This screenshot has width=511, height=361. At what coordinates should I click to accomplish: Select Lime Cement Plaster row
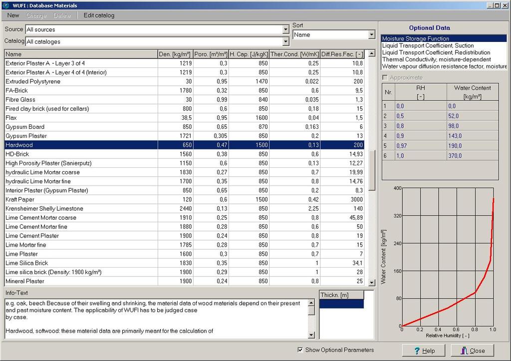pyautogui.click(x=185, y=236)
